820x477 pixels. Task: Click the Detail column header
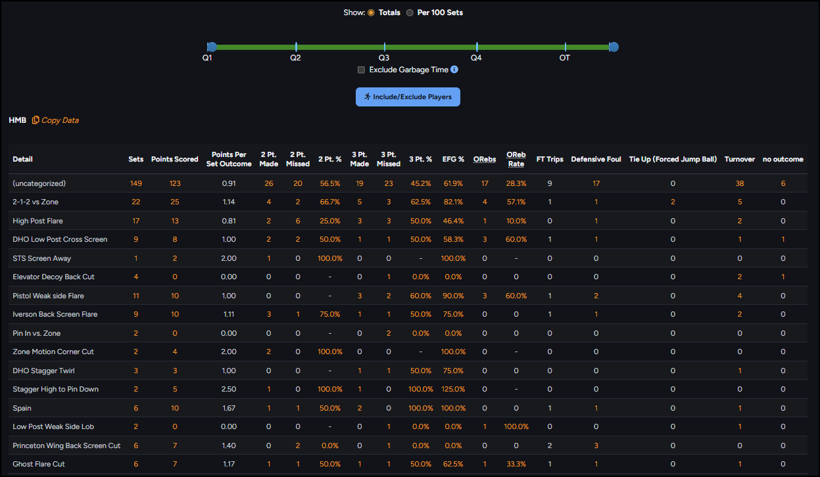click(22, 159)
